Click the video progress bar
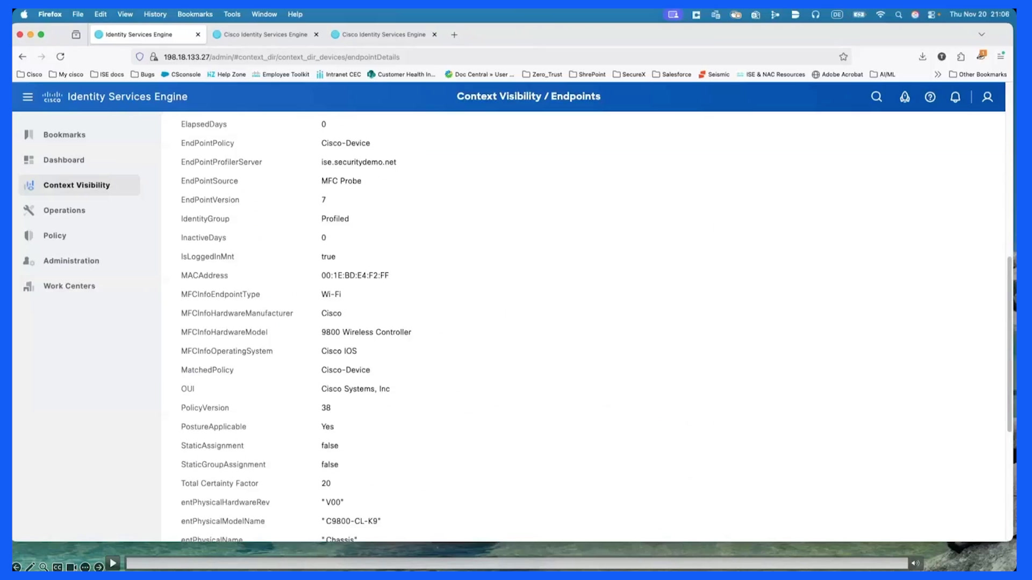 tap(517, 563)
